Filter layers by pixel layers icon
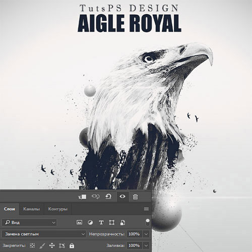 pyautogui.click(x=79, y=222)
